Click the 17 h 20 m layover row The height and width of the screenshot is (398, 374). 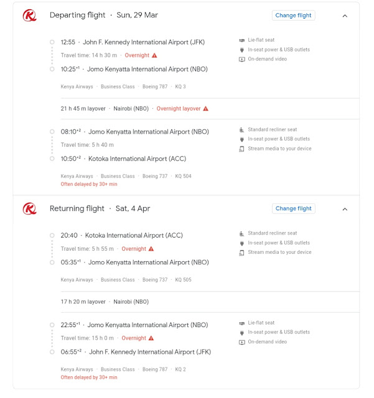click(x=210, y=302)
